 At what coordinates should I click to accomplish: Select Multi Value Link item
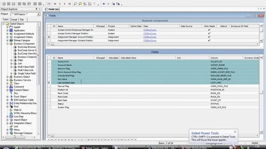point(25,70)
